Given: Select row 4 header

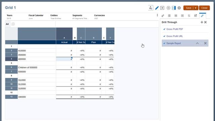Looking at the screenshot, I should tap(11, 59).
